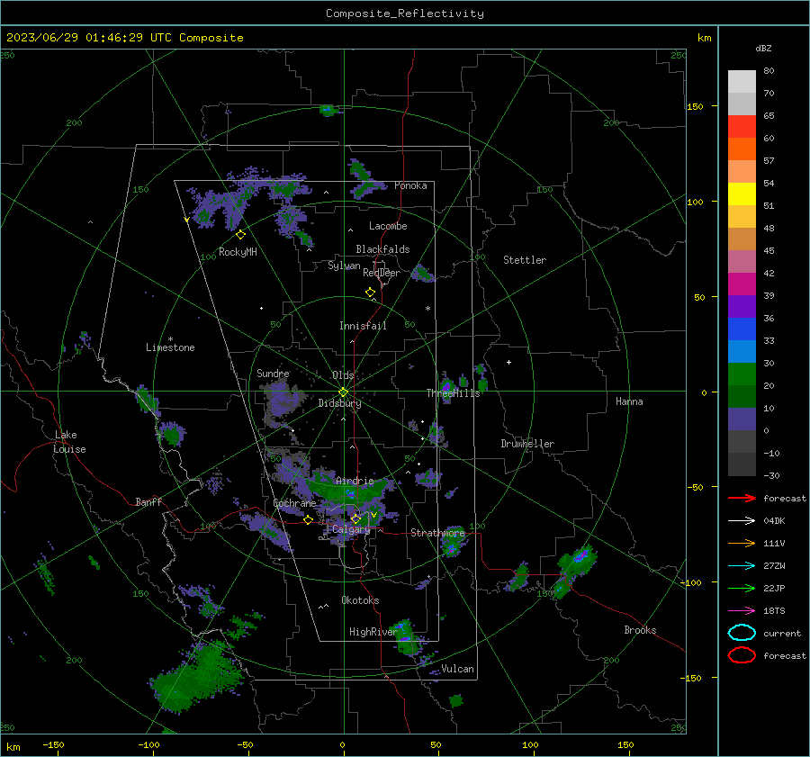Click the Stettler town label
The height and width of the screenshot is (757, 810).
tap(525, 260)
